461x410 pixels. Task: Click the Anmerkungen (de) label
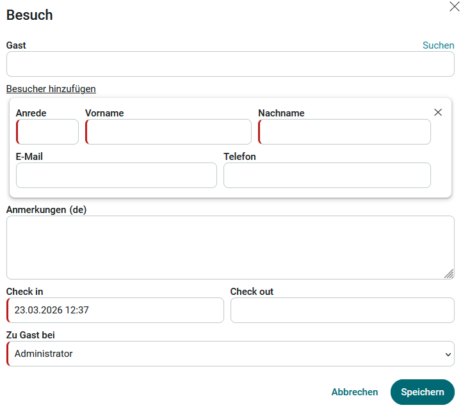click(x=46, y=209)
